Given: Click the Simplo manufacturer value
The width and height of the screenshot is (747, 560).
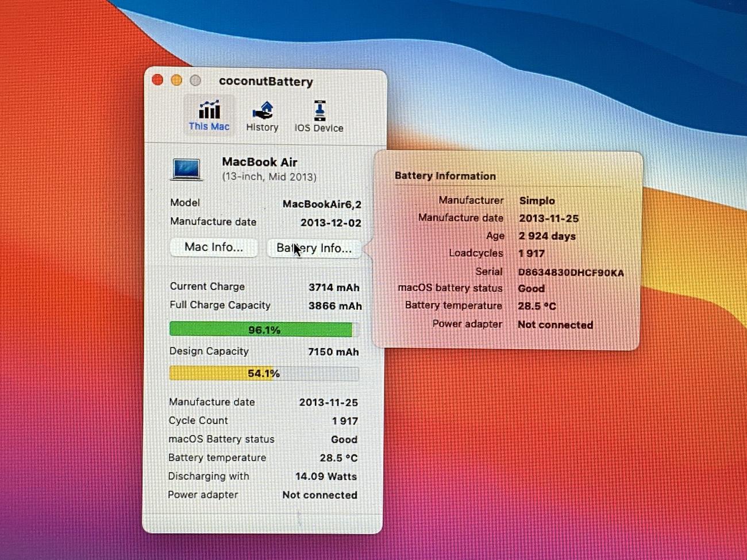Looking at the screenshot, I should [x=537, y=200].
